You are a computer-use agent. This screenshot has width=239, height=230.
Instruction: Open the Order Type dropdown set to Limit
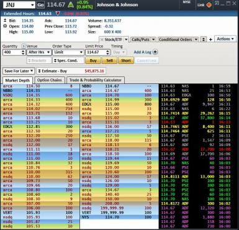[x=68, y=52]
